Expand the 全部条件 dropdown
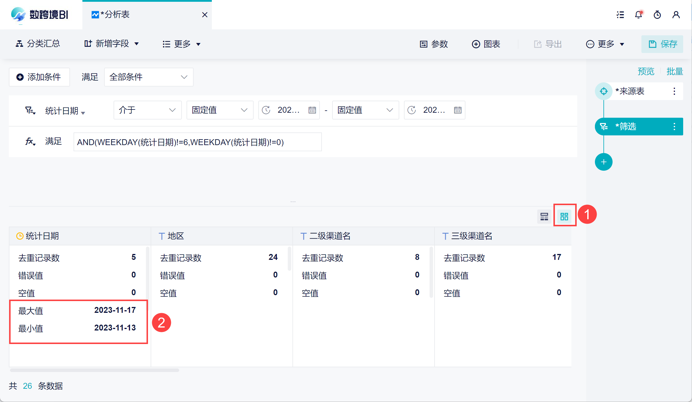 (149, 77)
